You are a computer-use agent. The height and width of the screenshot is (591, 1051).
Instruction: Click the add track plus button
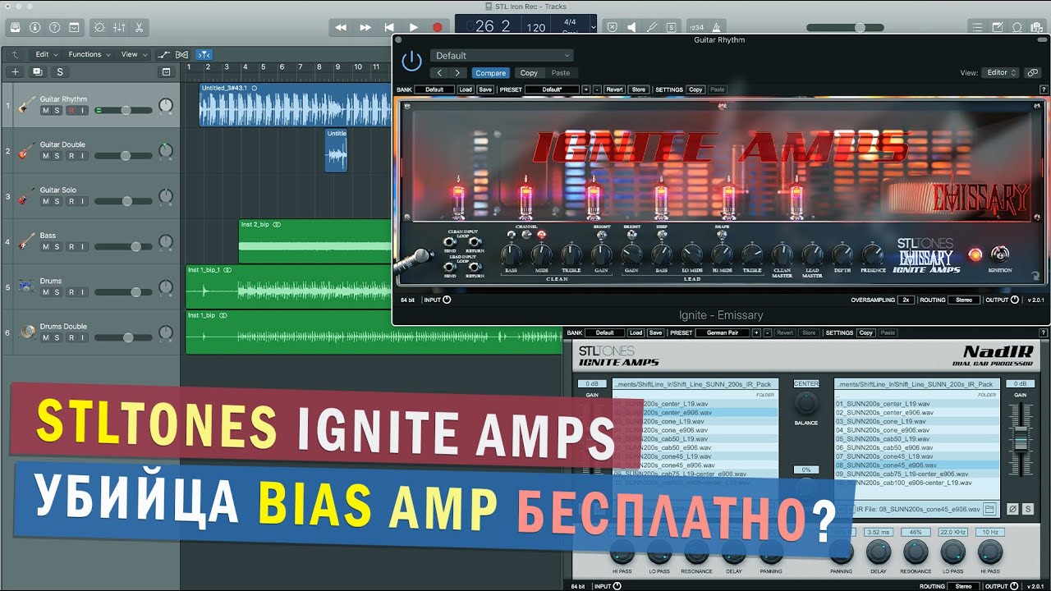(x=15, y=72)
